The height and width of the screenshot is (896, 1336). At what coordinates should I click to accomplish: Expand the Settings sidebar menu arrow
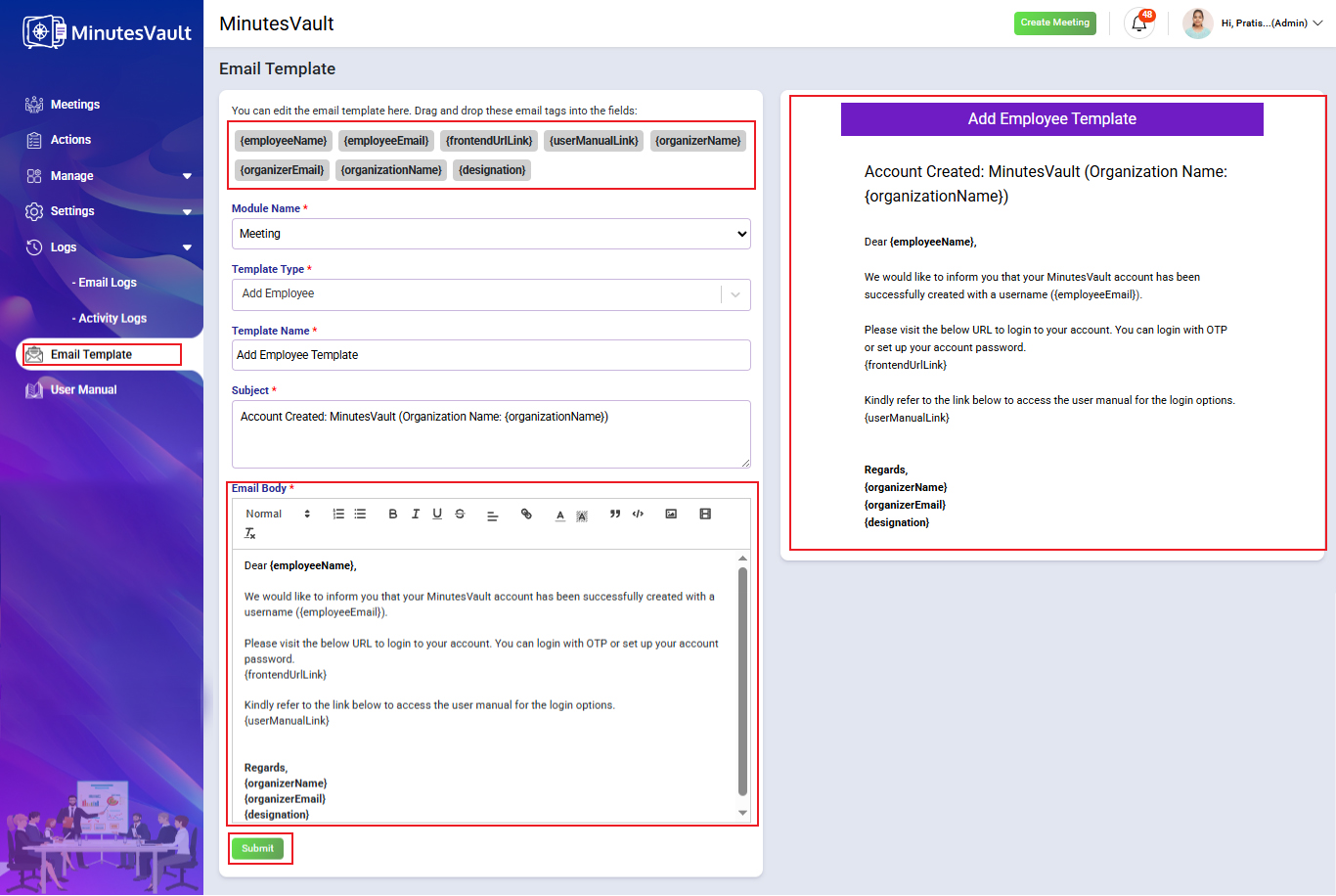click(x=187, y=212)
